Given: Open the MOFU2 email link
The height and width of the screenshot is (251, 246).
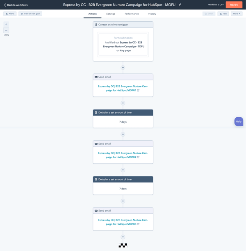Looking at the screenshot, I should click(123, 155).
